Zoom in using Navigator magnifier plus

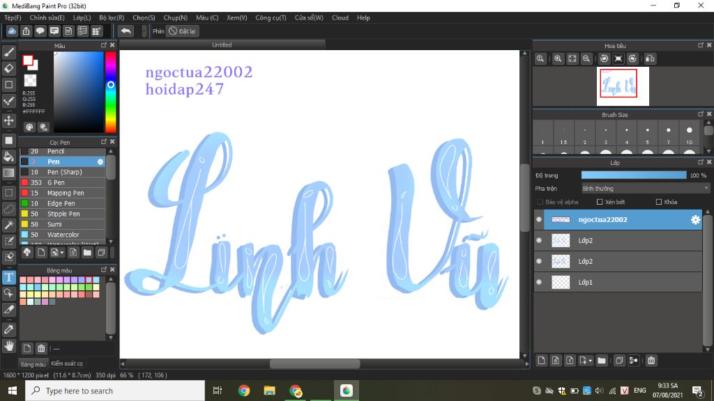pos(558,58)
